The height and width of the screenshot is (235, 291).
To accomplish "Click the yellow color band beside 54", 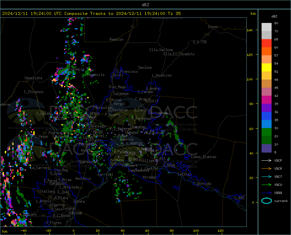I will (266, 68).
